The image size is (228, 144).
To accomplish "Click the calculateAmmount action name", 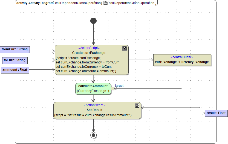I will click(93, 86).
